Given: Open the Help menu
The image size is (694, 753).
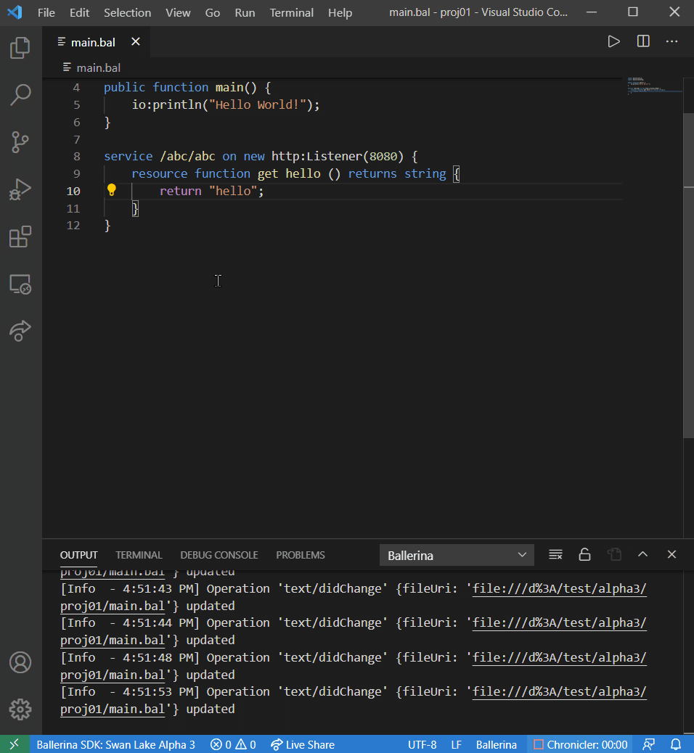Looking at the screenshot, I should 340,12.
